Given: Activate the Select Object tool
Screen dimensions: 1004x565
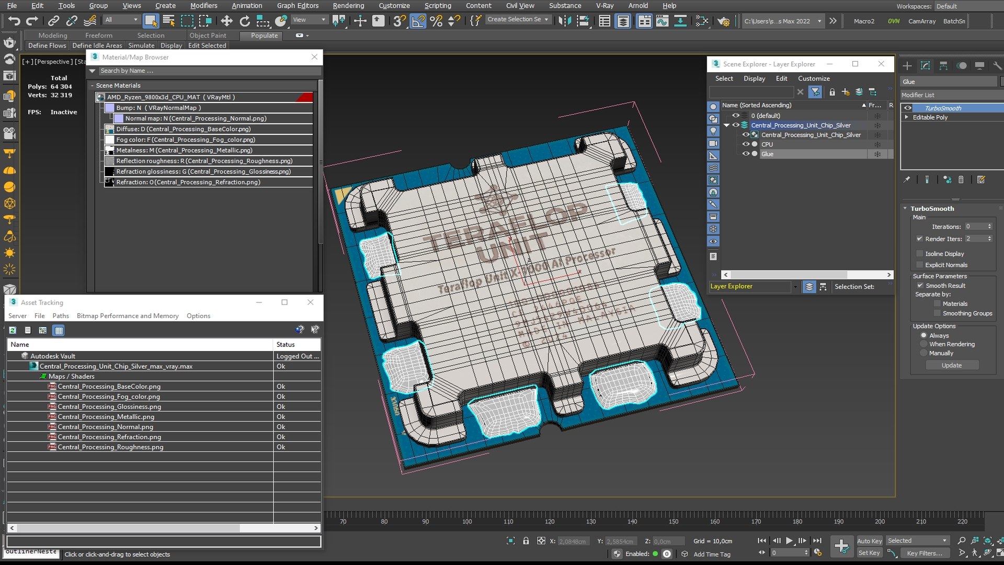Looking at the screenshot, I should (x=151, y=21).
